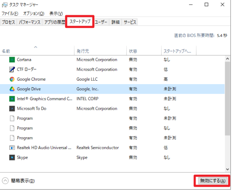Select the Skype entry name
The height and width of the screenshot is (190, 232).
tap(22, 157)
